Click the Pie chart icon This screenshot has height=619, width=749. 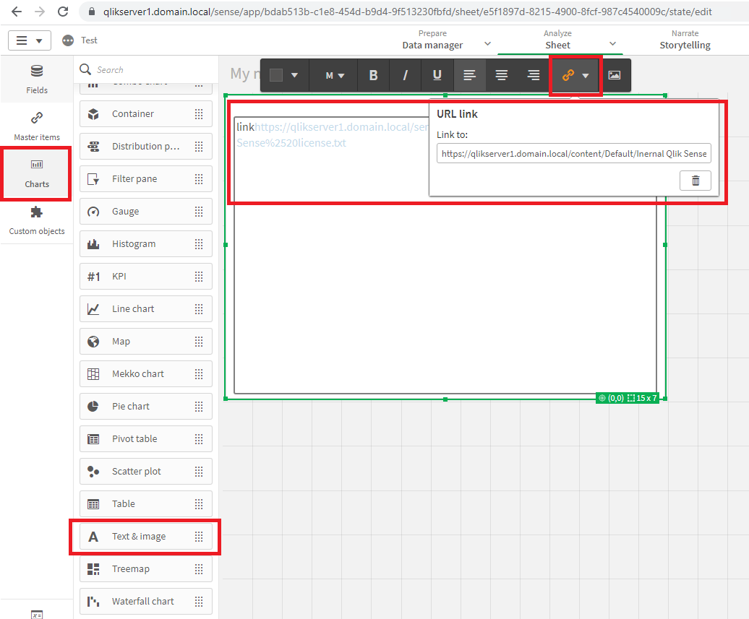tap(93, 406)
